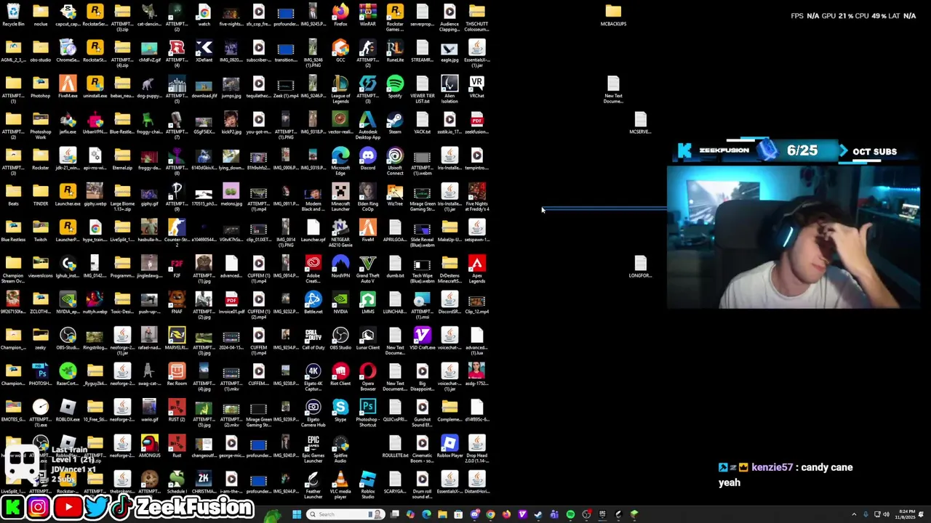Launch OBS Studio desktop shortcut
This screenshot has height=523, width=931.
pos(340,338)
